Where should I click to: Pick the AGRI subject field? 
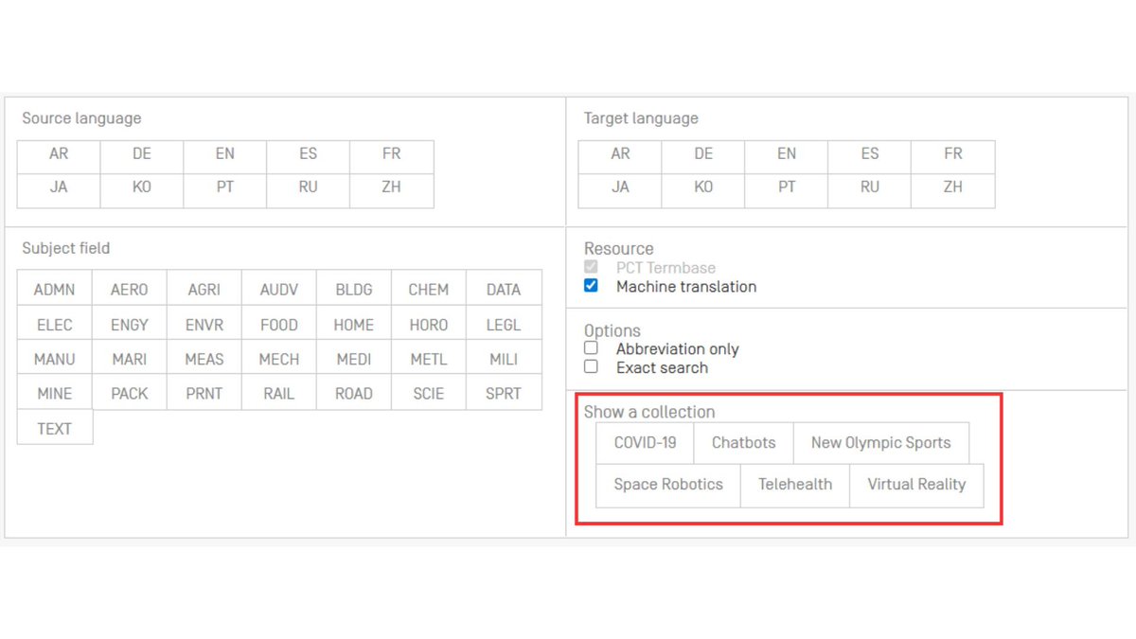[204, 289]
